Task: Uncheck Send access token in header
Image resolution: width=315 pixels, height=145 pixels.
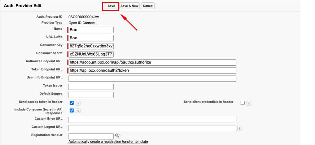Action: (x=72, y=103)
